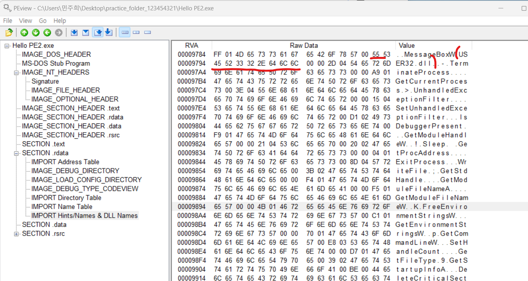Select SECTION .rdata tree item
Viewport: 528px width, 281px height.
click(45, 153)
